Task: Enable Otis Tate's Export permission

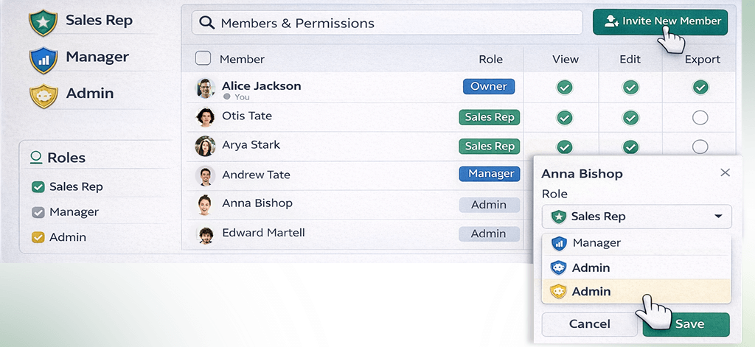Action: coord(700,117)
